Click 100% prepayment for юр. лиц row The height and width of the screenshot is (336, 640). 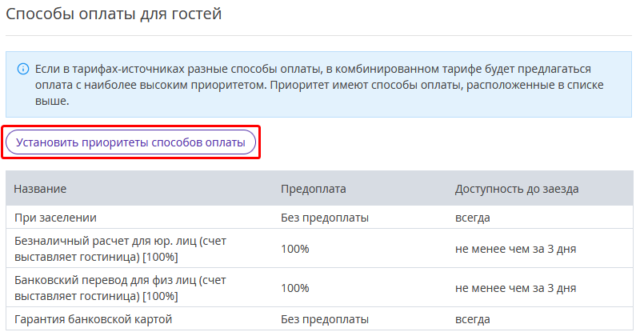point(294,249)
